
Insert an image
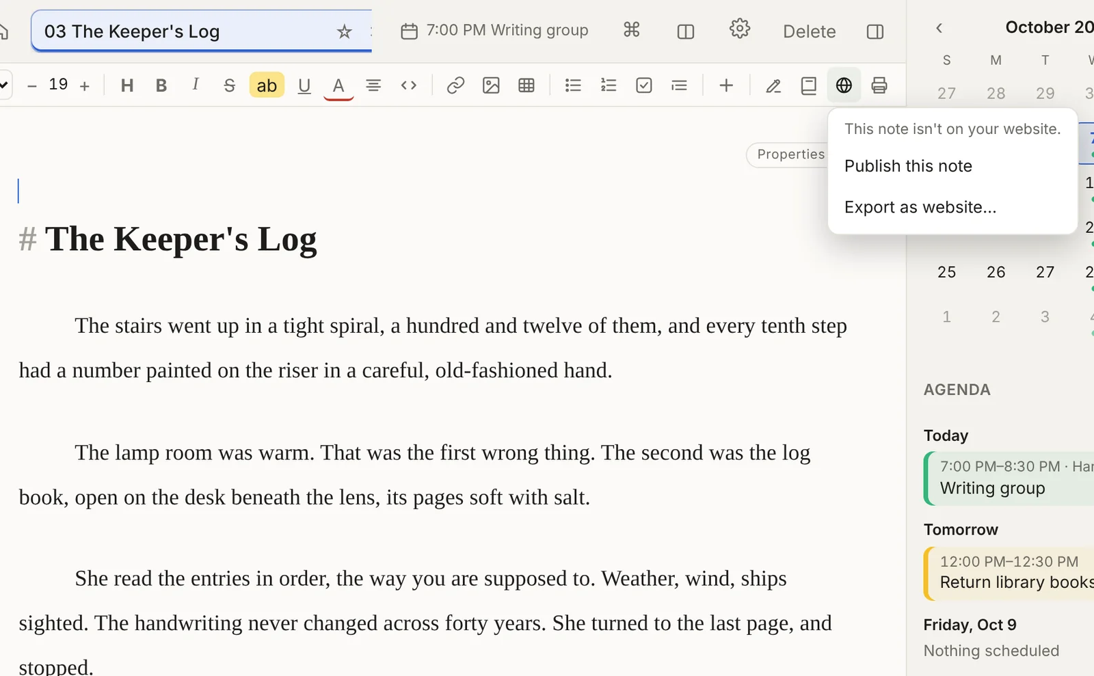(x=491, y=85)
